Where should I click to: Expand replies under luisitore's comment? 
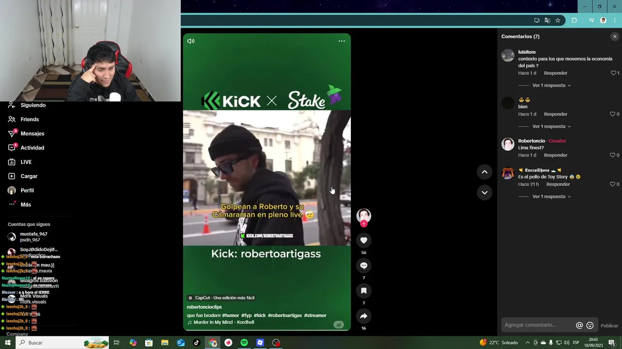[x=552, y=85]
